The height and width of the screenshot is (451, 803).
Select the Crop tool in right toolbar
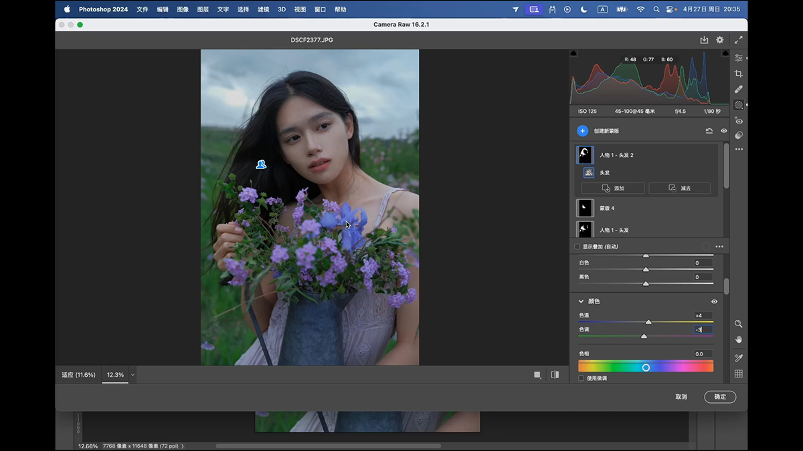click(x=739, y=73)
